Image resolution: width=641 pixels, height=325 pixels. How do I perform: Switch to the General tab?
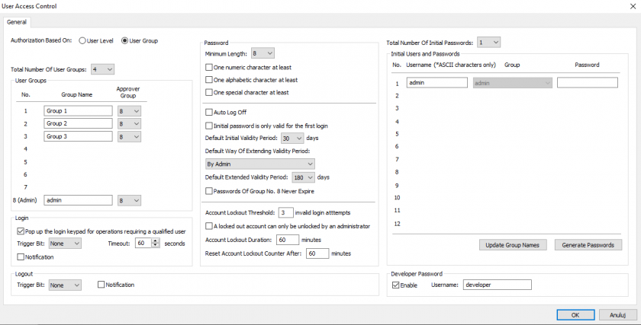coord(17,22)
